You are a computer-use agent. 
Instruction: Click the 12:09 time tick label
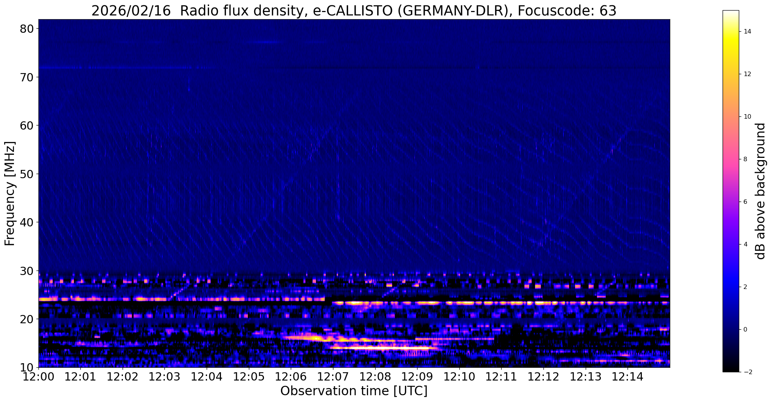click(x=417, y=376)
